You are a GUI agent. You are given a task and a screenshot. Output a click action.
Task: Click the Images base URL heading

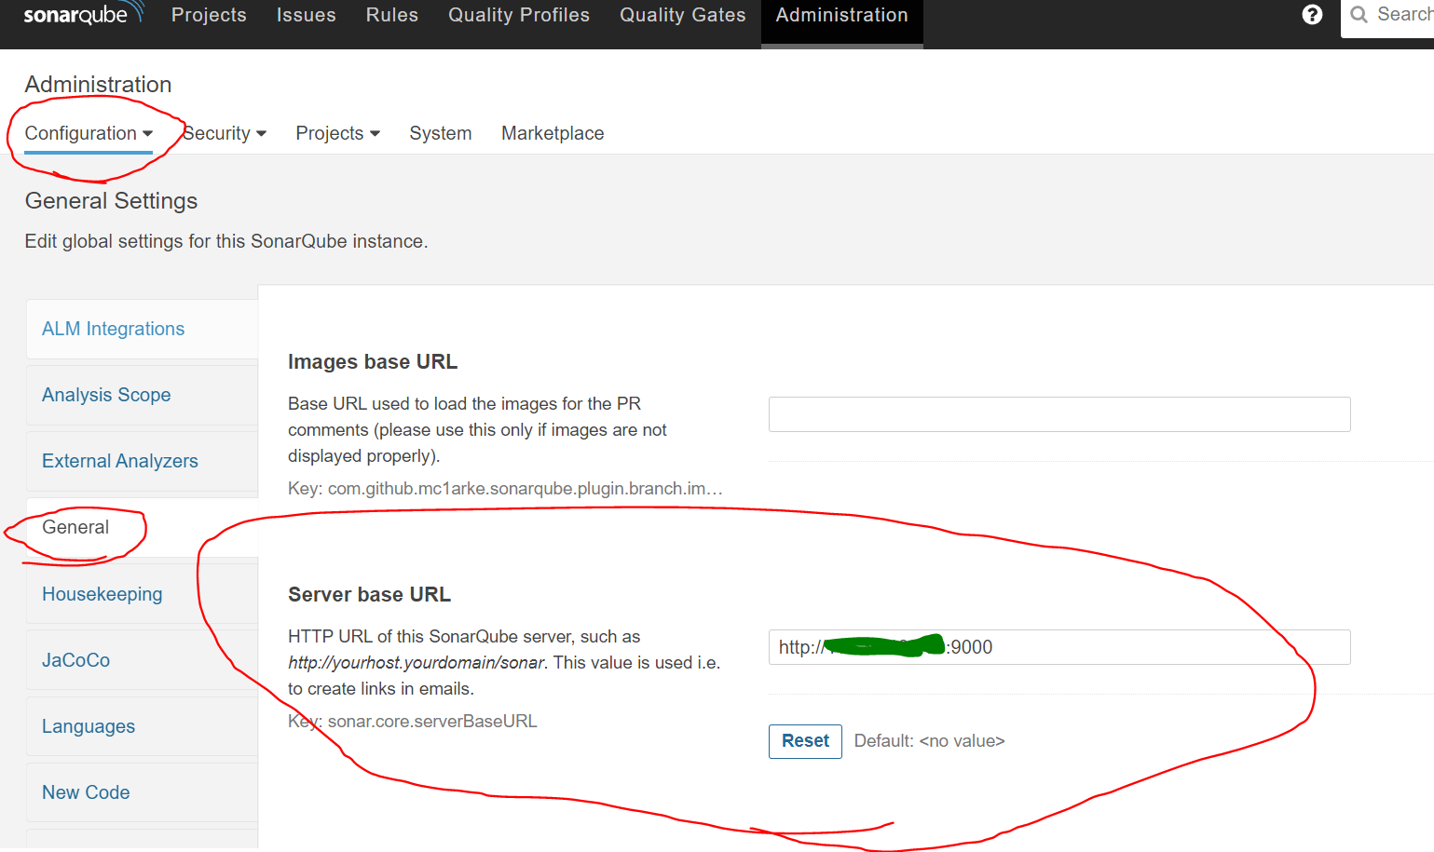[x=373, y=361]
